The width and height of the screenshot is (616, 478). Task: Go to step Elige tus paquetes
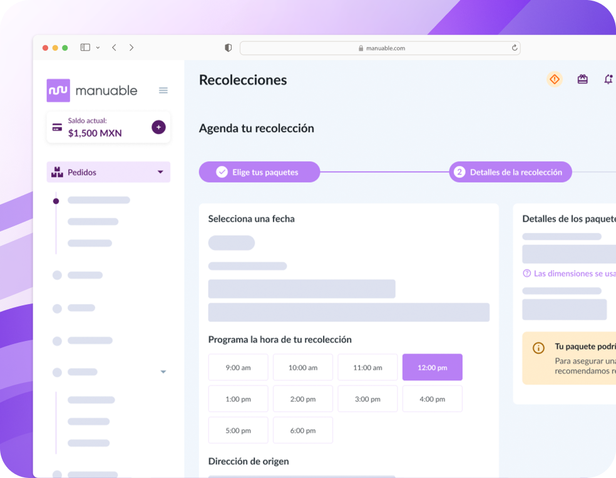259,172
